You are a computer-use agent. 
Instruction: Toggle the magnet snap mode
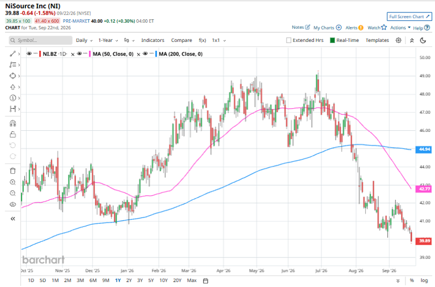13,123
